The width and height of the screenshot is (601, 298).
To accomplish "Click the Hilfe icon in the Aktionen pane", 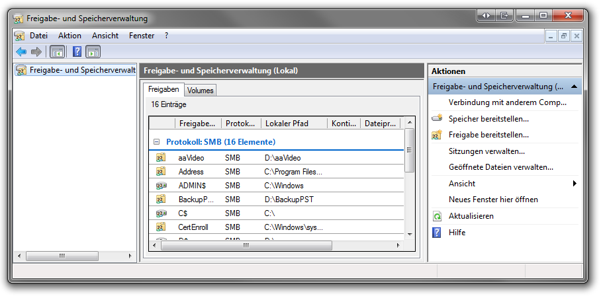I will (437, 233).
